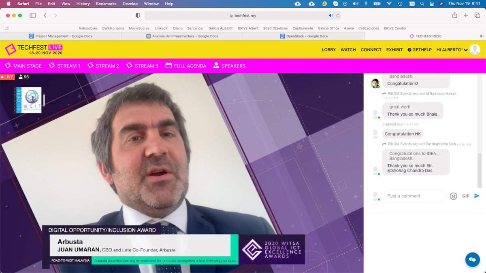486x273 pixels.
Task: View the Speakers page
Action: (x=229, y=66)
